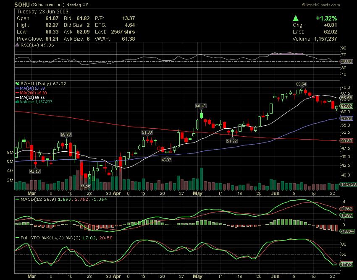The height and width of the screenshot is (280, 357).
Task: Click the '(Sohu.com, Inc.) Nasdaq GS' company name
Action: 60,5
